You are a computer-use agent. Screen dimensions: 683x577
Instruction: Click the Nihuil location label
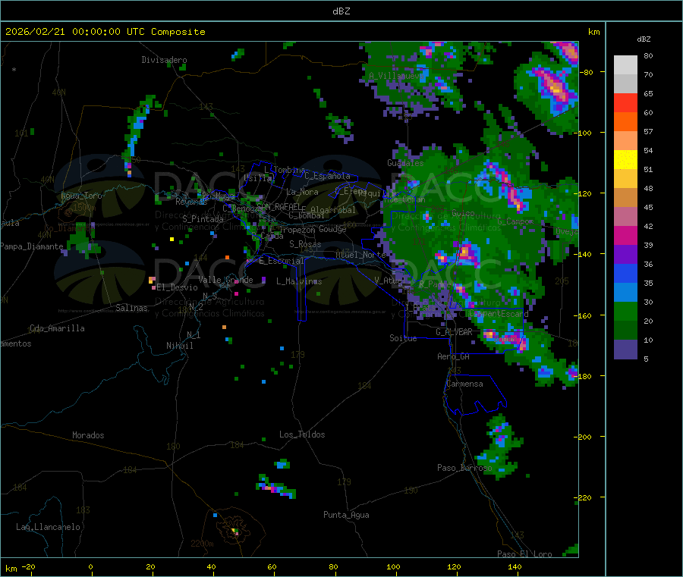pyautogui.click(x=180, y=346)
